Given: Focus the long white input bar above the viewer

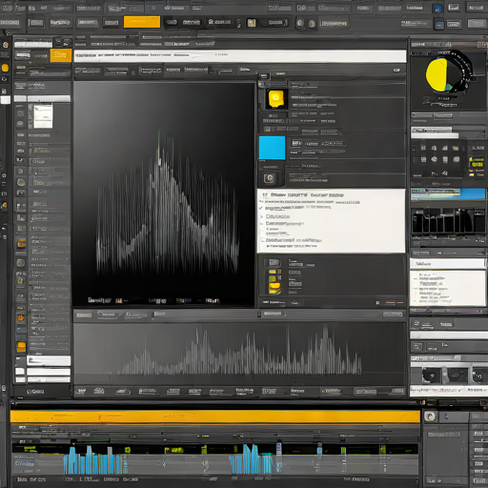Looking at the screenshot, I should point(240,56).
